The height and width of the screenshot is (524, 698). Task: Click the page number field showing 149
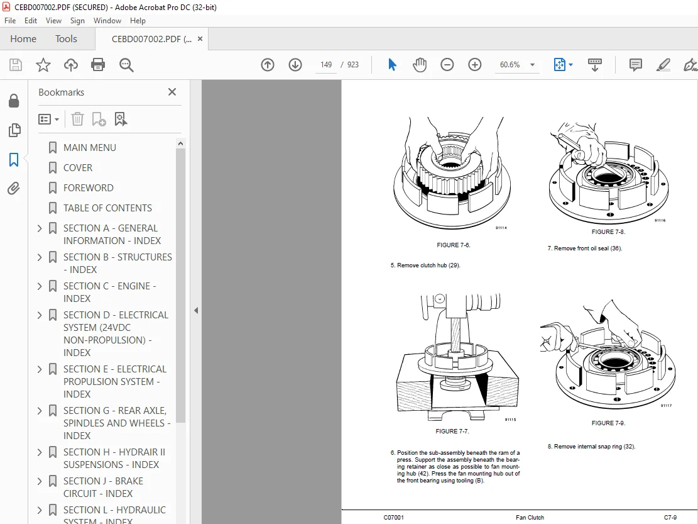[326, 65]
